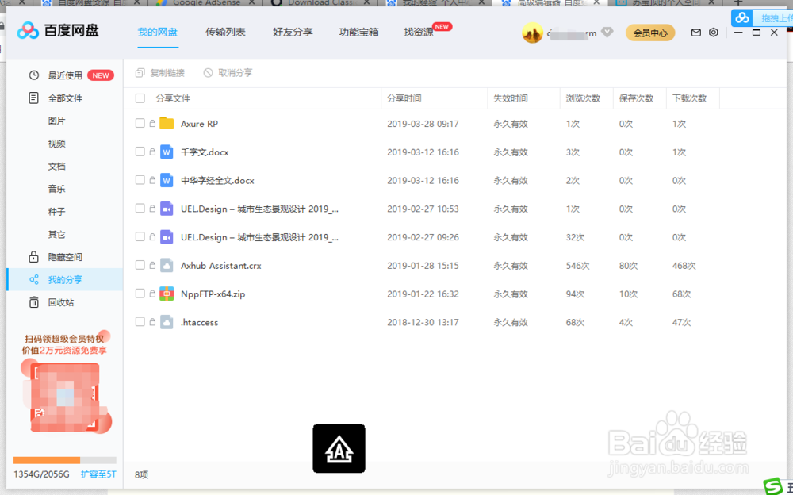The height and width of the screenshot is (495, 793).
Task: Click the copy link icon in toolbar
Action: [140, 73]
